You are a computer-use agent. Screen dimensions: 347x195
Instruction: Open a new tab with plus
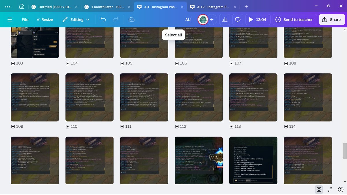coord(246,6)
